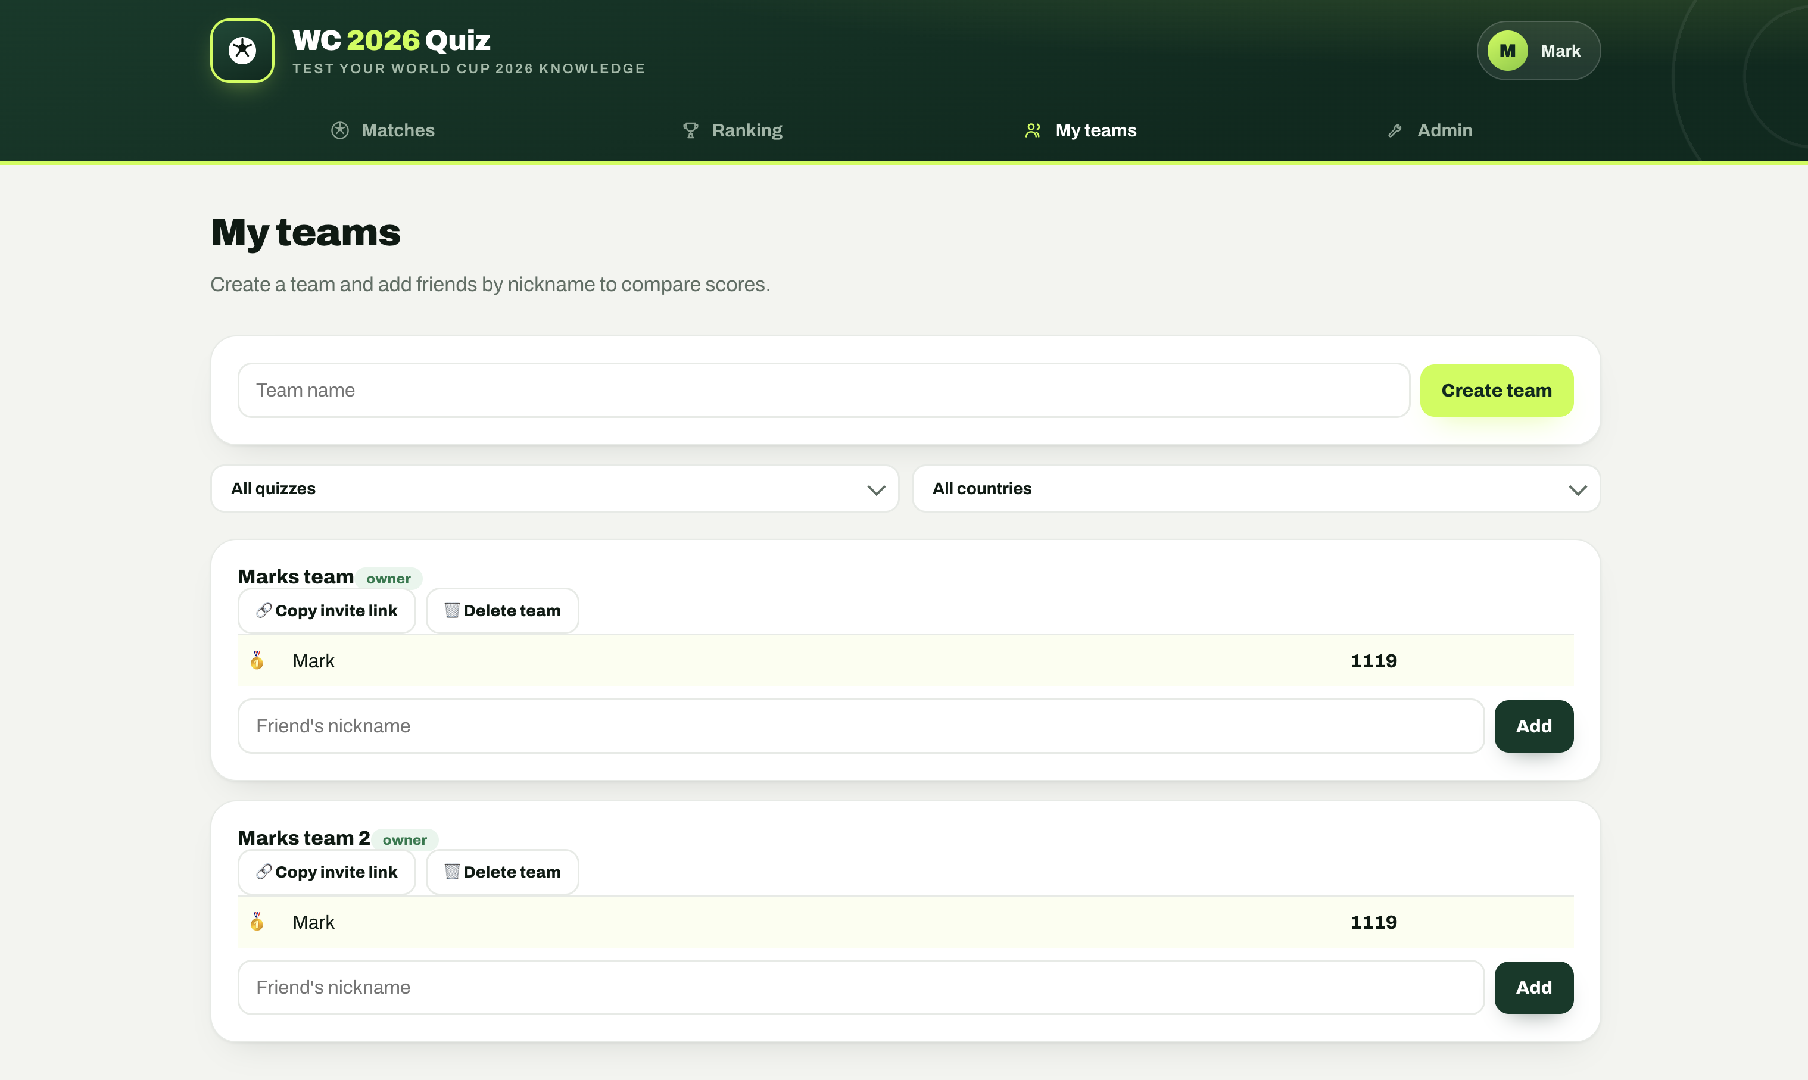Click the Marks team 2 heading
Image resolution: width=1808 pixels, height=1080 pixels.
coord(304,838)
